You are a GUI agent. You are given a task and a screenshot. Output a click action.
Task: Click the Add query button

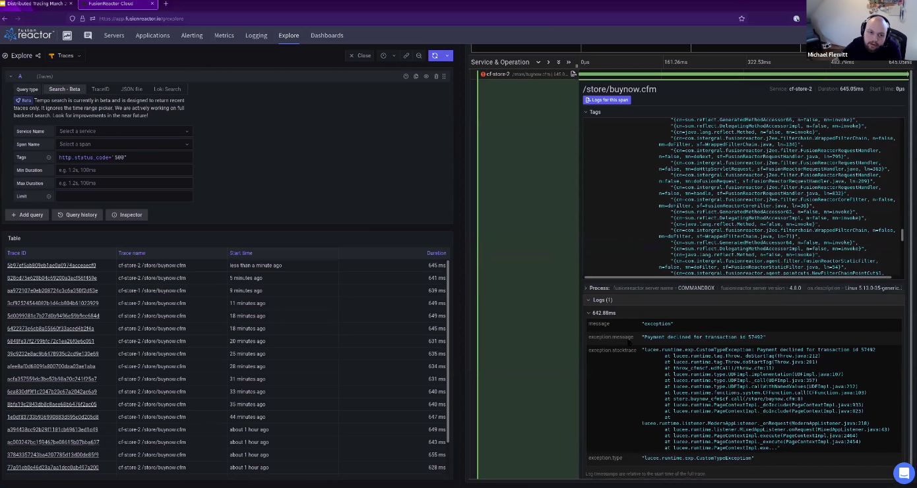point(27,215)
